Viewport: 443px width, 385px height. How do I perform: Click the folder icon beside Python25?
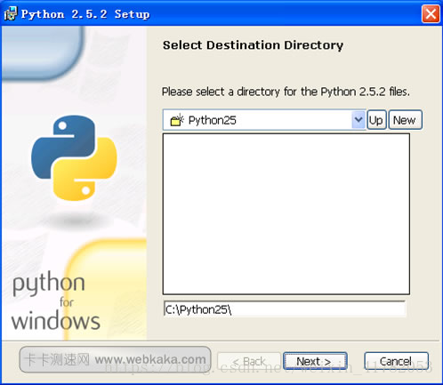point(177,120)
